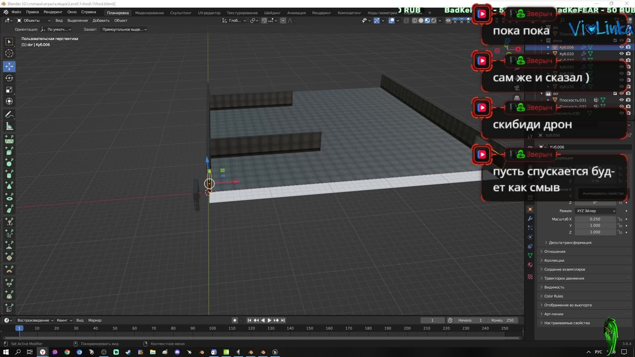The image size is (635, 357).
Task: Select the Measure tool
Action: 9,126
